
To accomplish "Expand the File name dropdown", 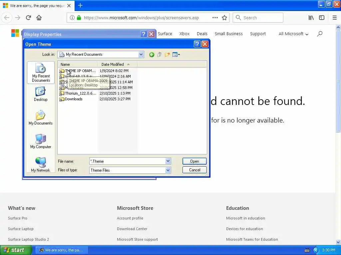I will point(168,161).
